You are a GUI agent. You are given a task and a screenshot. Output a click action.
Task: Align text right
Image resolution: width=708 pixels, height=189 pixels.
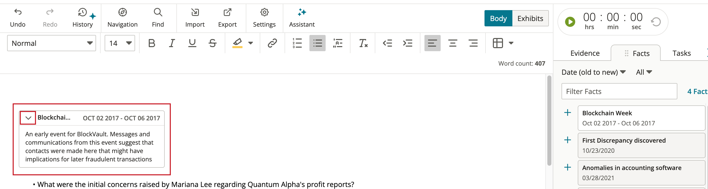point(473,43)
